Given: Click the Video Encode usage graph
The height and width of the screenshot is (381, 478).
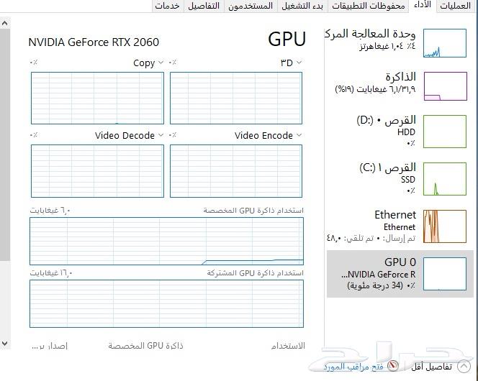Looking at the screenshot, I should click(x=236, y=171).
